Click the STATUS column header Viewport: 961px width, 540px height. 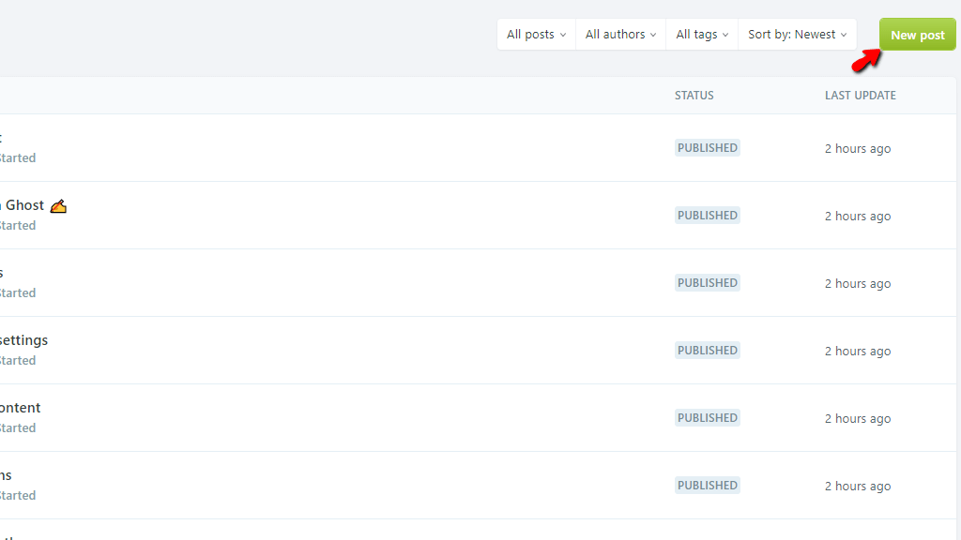click(x=694, y=96)
